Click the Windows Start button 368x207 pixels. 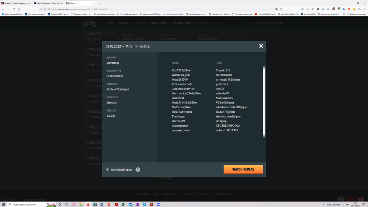point(3,204)
